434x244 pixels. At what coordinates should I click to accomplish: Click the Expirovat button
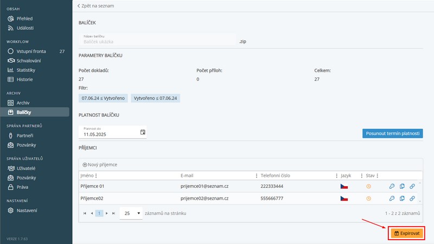pyautogui.click(x=406, y=233)
